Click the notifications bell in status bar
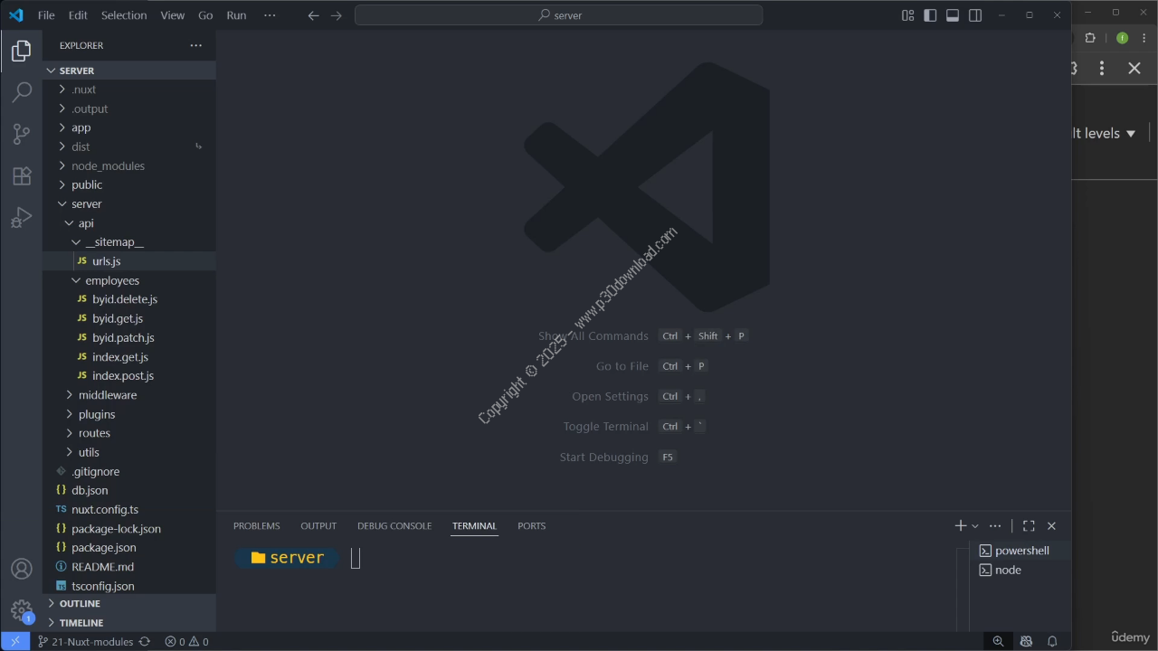 pos(1052,642)
